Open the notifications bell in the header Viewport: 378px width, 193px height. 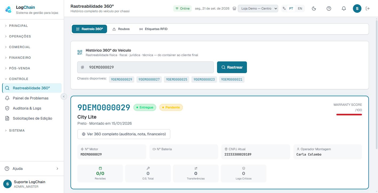344,9
